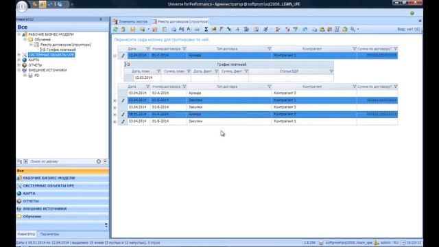Click the Вид: нет (6) view label
Viewport: 439px width, 247px height.
[x=409, y=30]
